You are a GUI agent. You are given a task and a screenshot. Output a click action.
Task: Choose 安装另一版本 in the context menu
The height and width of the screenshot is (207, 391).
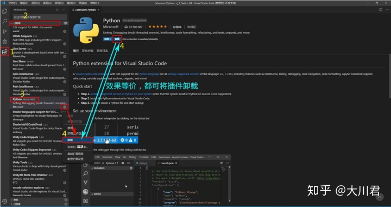pos(78,147)
